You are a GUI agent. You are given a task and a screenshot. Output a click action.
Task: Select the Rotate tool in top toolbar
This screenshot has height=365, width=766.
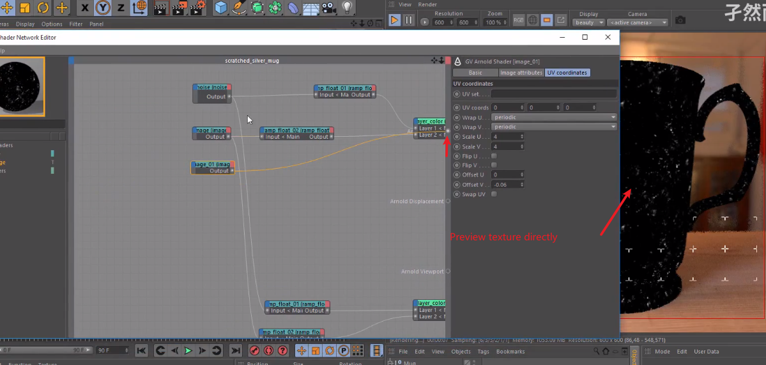[x=43, y=8]
